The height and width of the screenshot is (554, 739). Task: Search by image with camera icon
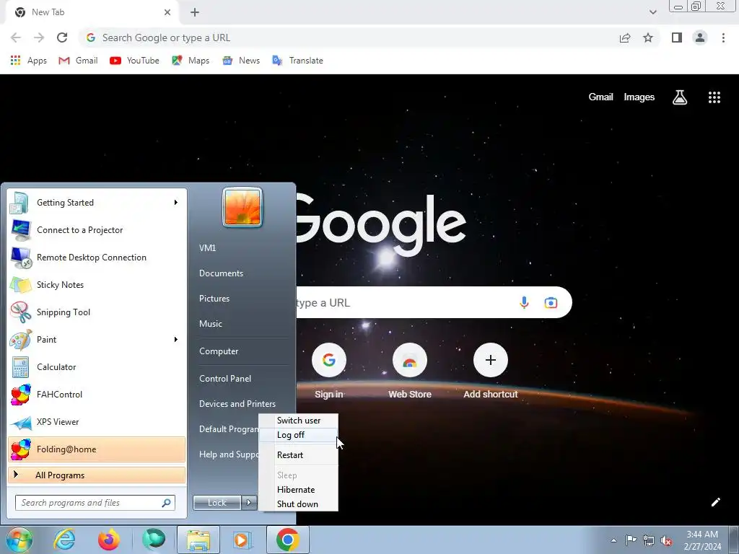(551, 302)
